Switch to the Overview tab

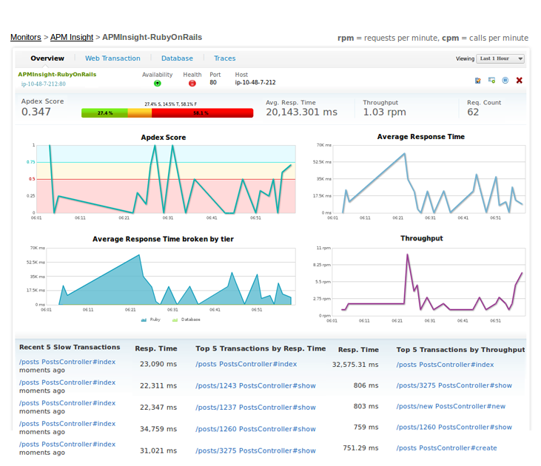(47, 58)
